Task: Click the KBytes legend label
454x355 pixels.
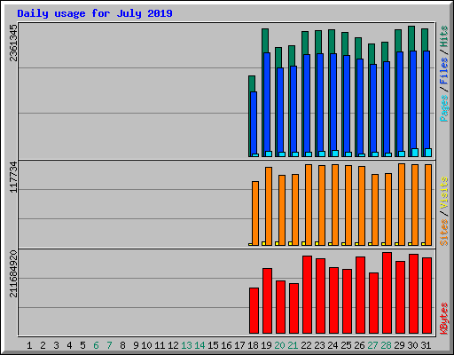Action: 443,319
